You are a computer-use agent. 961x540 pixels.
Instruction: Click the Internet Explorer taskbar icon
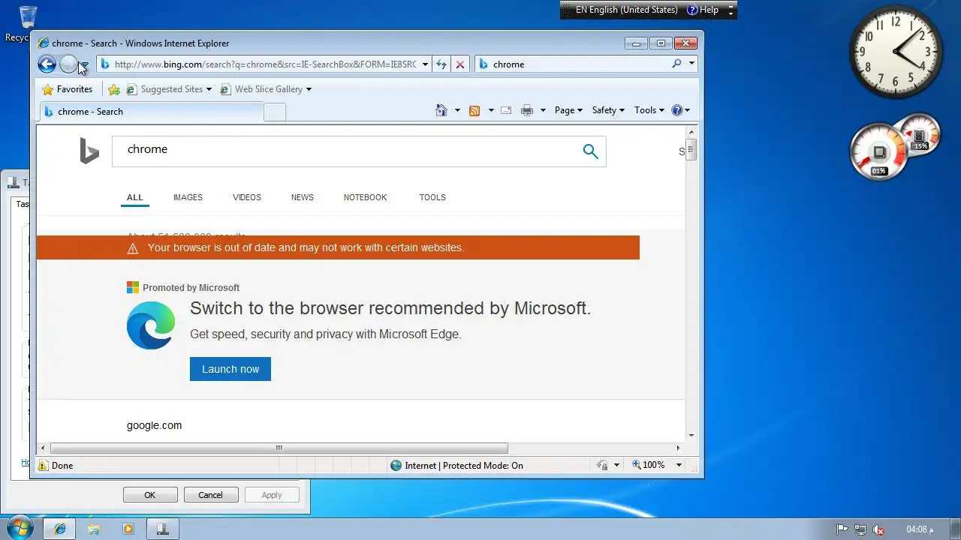click(60, 529)
